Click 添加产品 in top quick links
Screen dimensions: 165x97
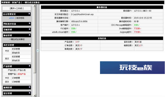click(x=16, y=3)
